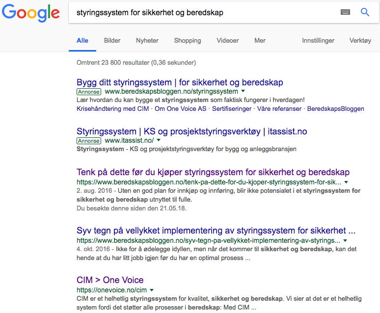Open 'CIM > One Voice' result
This screenshot has width=380, height=313.
click(x=110, y=280)
